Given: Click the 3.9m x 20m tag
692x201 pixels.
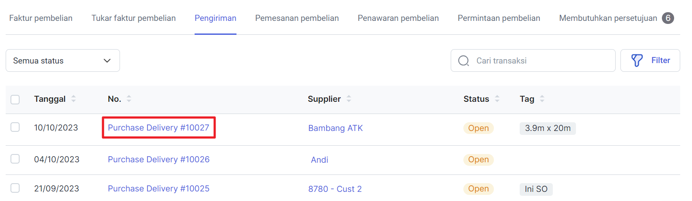Looking at the screenshot, I should click(548, 128).
